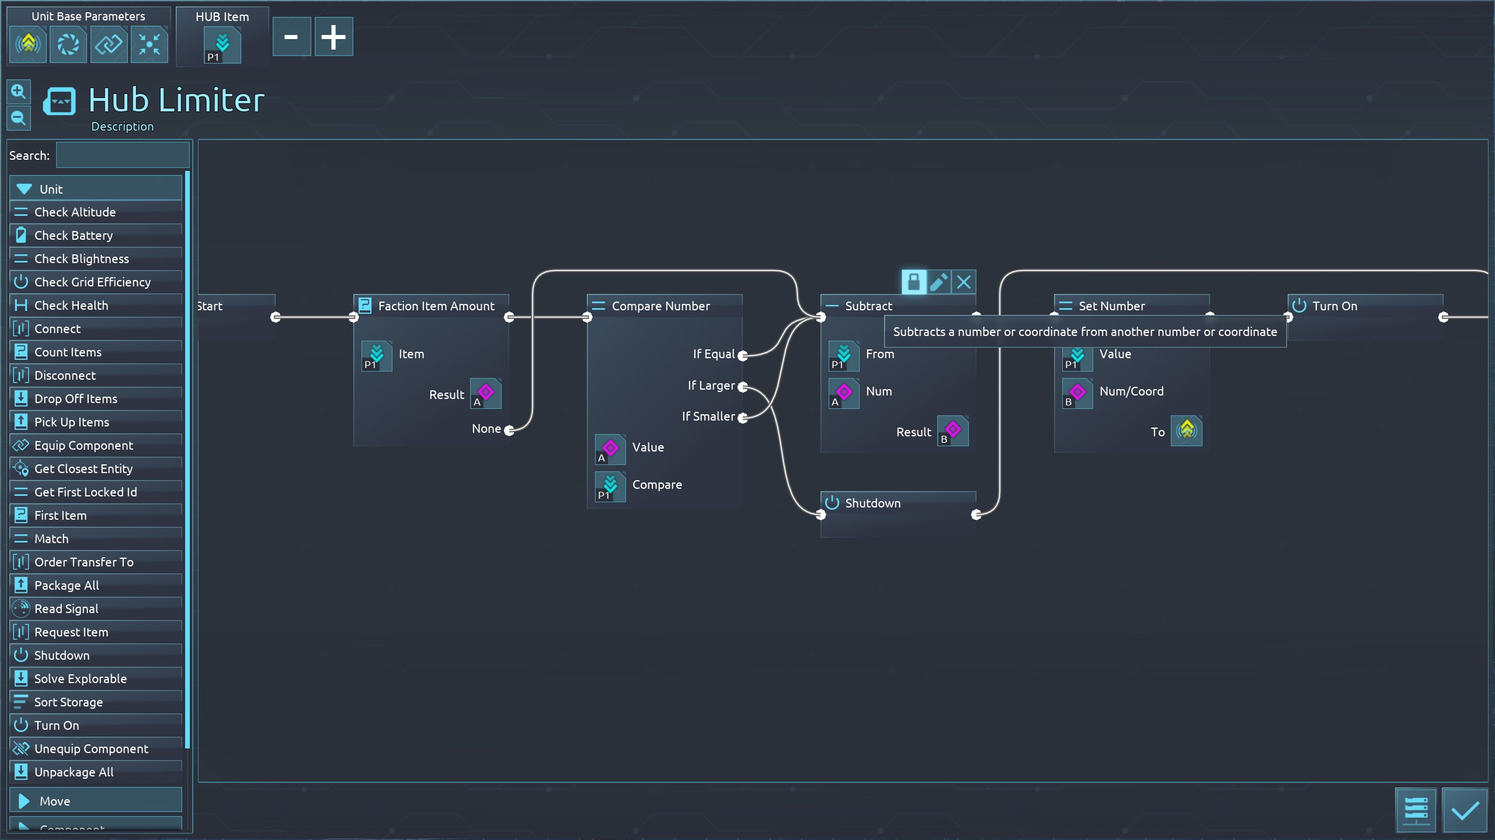
Task: Click the zoom in magnifier icon
Action: (18, 92)
